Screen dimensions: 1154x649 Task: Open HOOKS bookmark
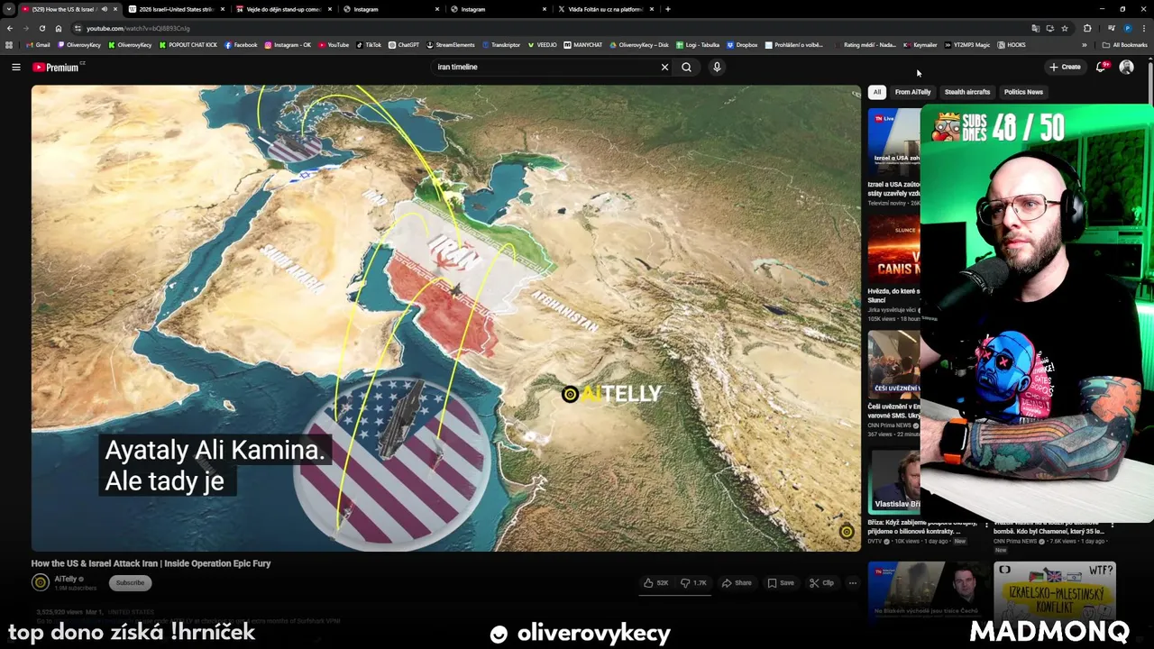click(1012, 45)
